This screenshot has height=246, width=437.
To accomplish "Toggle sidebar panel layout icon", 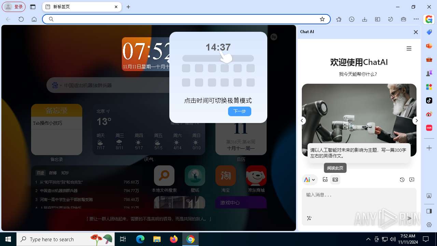I will coord(429,211).
